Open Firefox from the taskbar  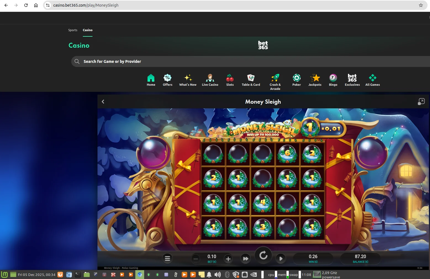60,275
